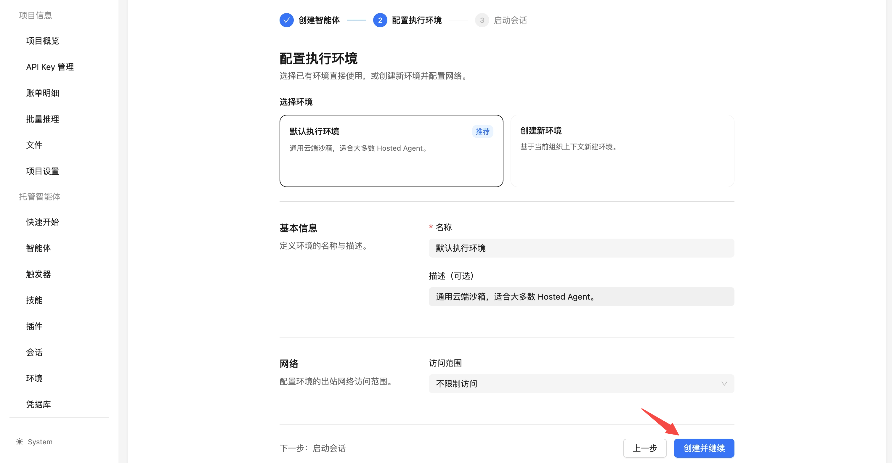Screen dimensions: 892x463
Task: Open 文件 in the sidebar
Action: 34,145
